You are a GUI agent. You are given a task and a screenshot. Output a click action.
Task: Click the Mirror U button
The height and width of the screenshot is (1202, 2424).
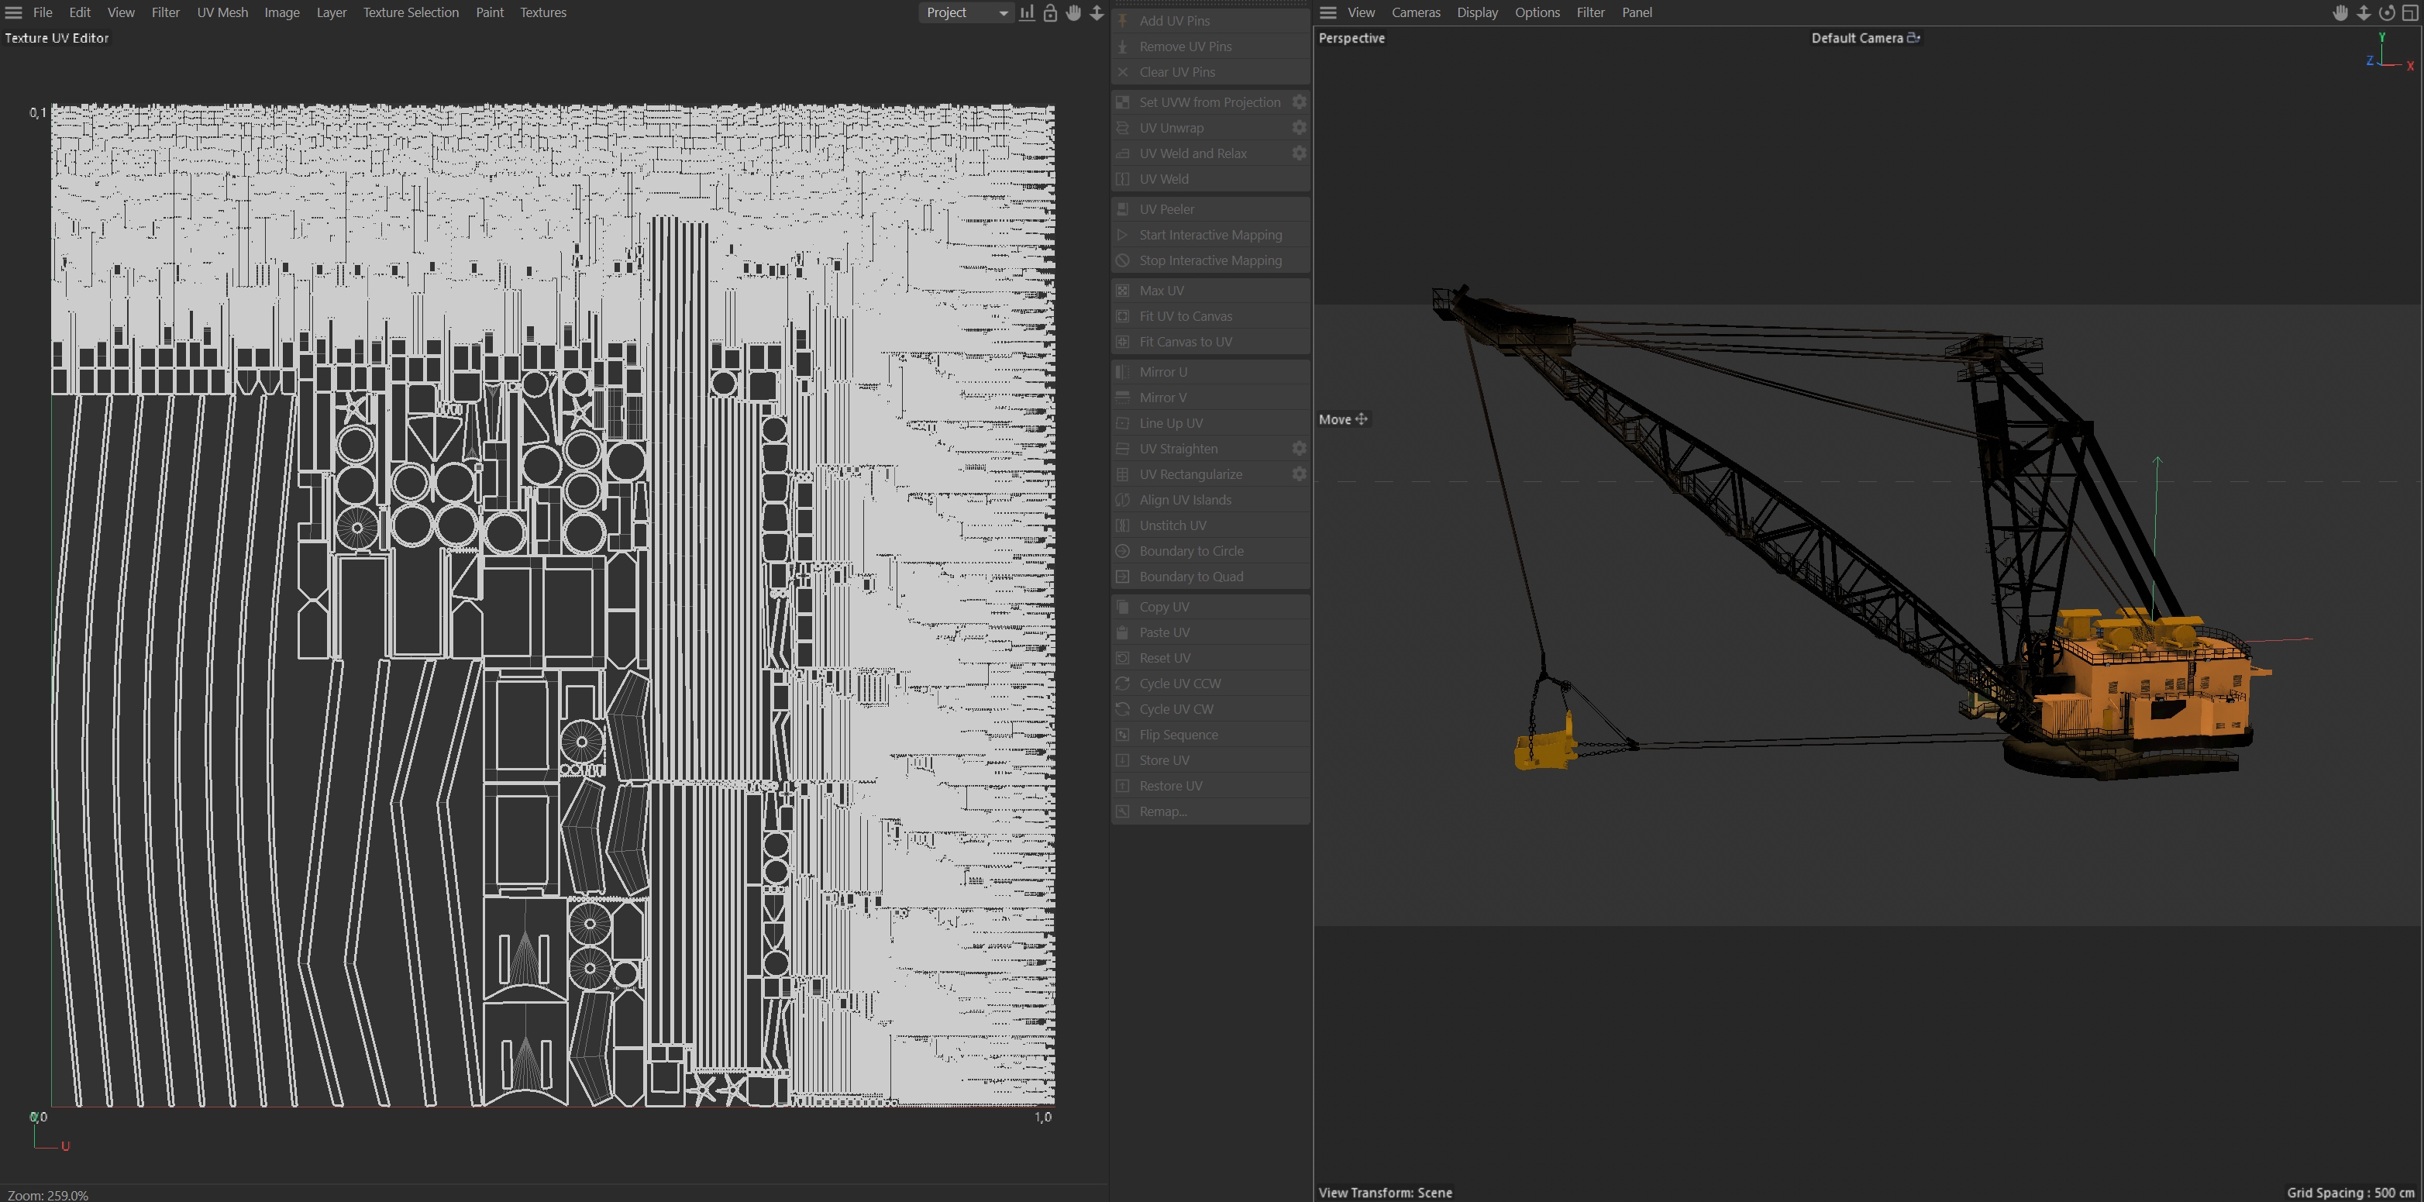(x=1163, y=372)
